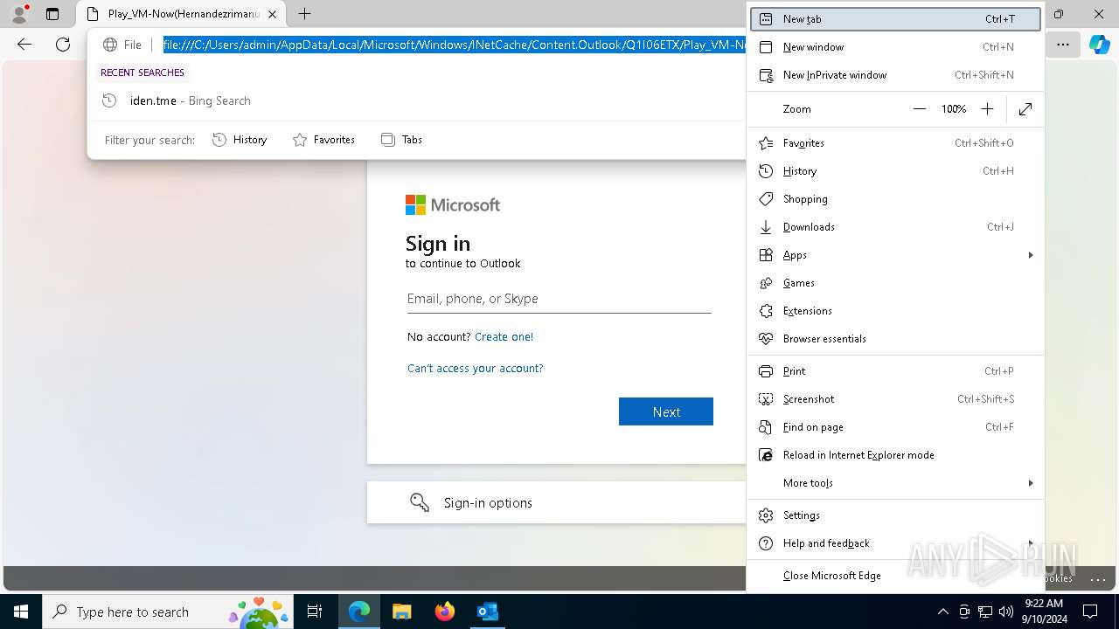
Task: Close the Play_VM-Now tab
Action: coord(272,14)
